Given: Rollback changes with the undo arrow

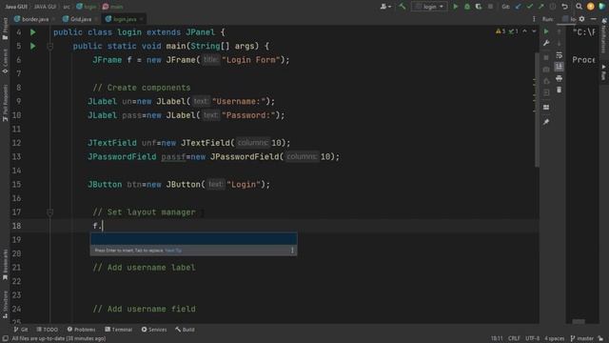Looking at the screenshot, I should [x=564, y=7].
